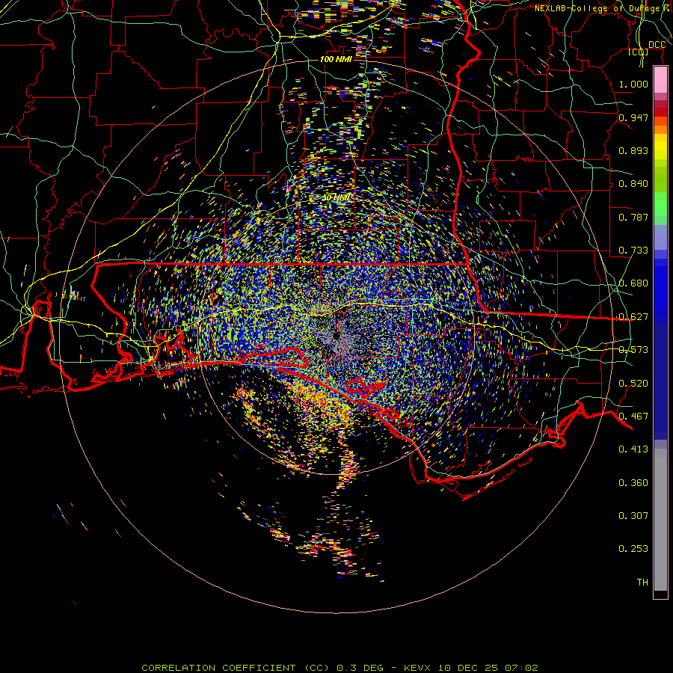Click the "KEVX" station ID in caption
The width and height of the screenshot is (673, 673).
[419, 668]
